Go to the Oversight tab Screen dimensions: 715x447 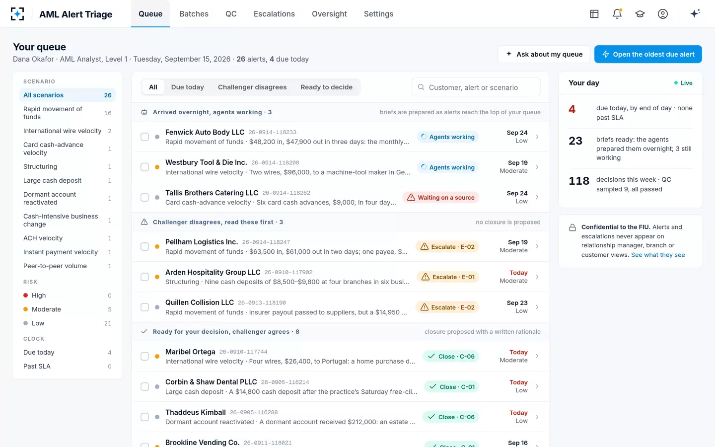click(329, 14)
